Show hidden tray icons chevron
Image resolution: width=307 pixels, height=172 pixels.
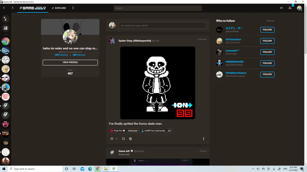click(x=253, y=169)
